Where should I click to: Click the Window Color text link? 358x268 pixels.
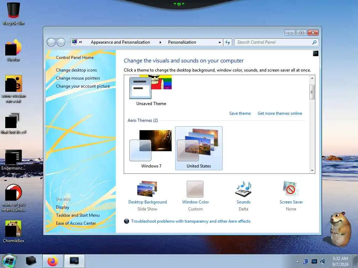[x=195, y=202]
